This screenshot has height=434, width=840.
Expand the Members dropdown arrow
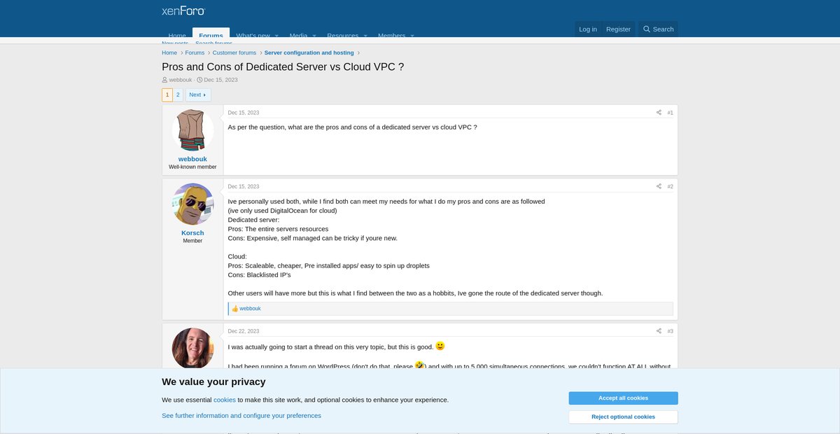click(x=412, y=36)
